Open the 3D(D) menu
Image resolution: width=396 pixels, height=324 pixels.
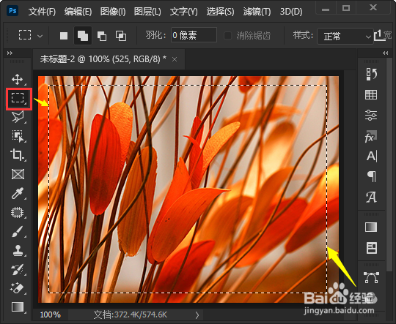291,12
